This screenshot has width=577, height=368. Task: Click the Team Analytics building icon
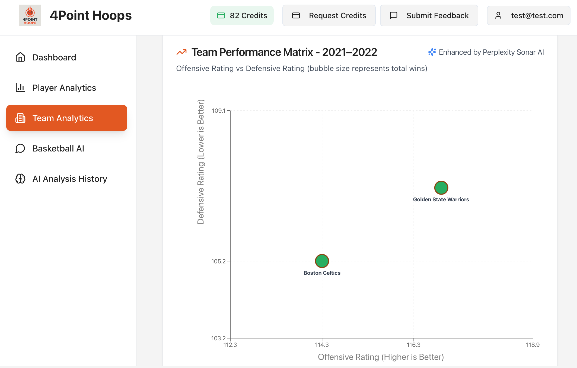pos(20,118)
